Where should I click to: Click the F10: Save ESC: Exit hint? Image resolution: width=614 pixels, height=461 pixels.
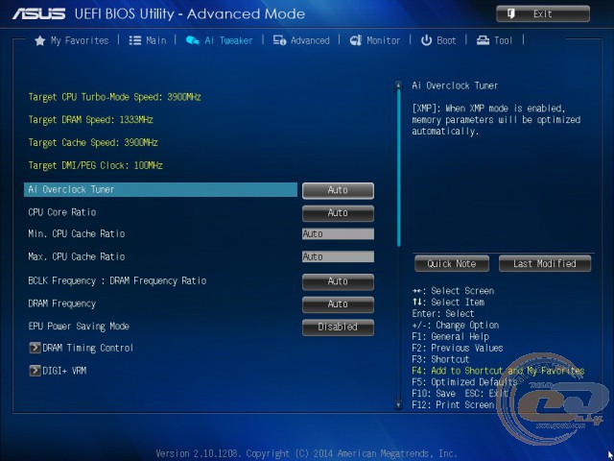pyautogui.click(x=460, y=393)
